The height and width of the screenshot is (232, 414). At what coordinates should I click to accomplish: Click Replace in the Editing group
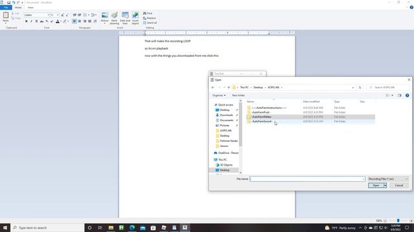[x=149, y=18]
